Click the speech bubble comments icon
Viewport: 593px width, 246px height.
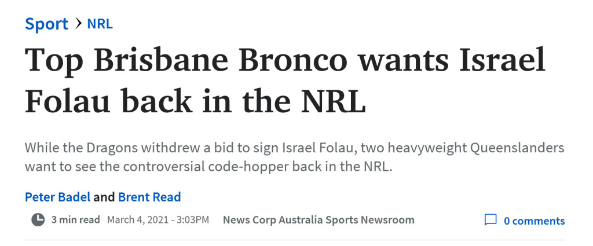(490, 220)
